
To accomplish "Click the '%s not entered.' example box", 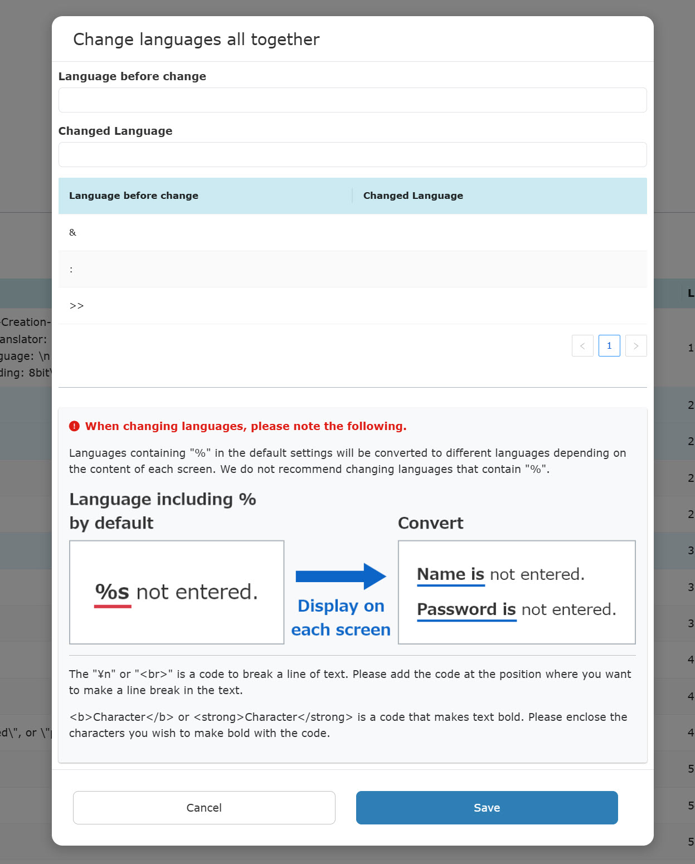I will pos(177,592).
